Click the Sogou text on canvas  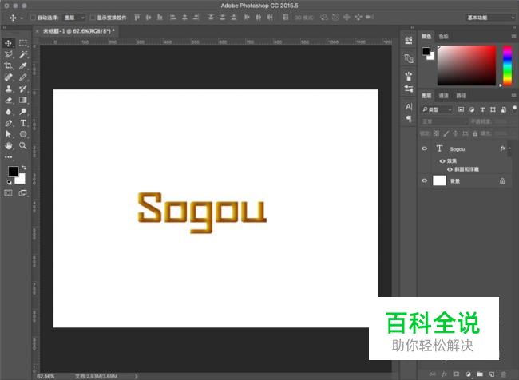tap(202, 212)
